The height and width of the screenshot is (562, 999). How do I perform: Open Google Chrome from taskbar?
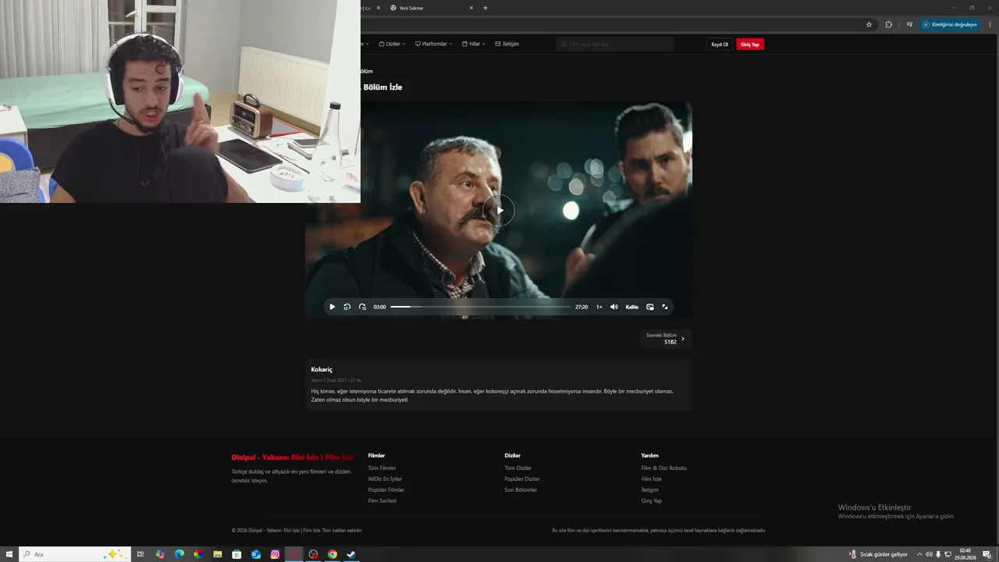click(332, 554)
